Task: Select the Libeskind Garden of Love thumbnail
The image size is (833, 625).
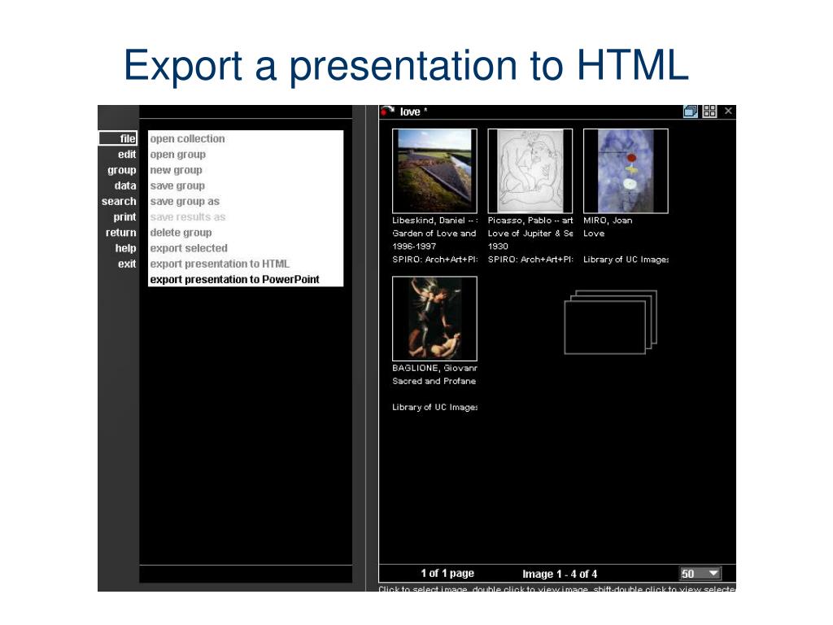Action: (434, 171)
